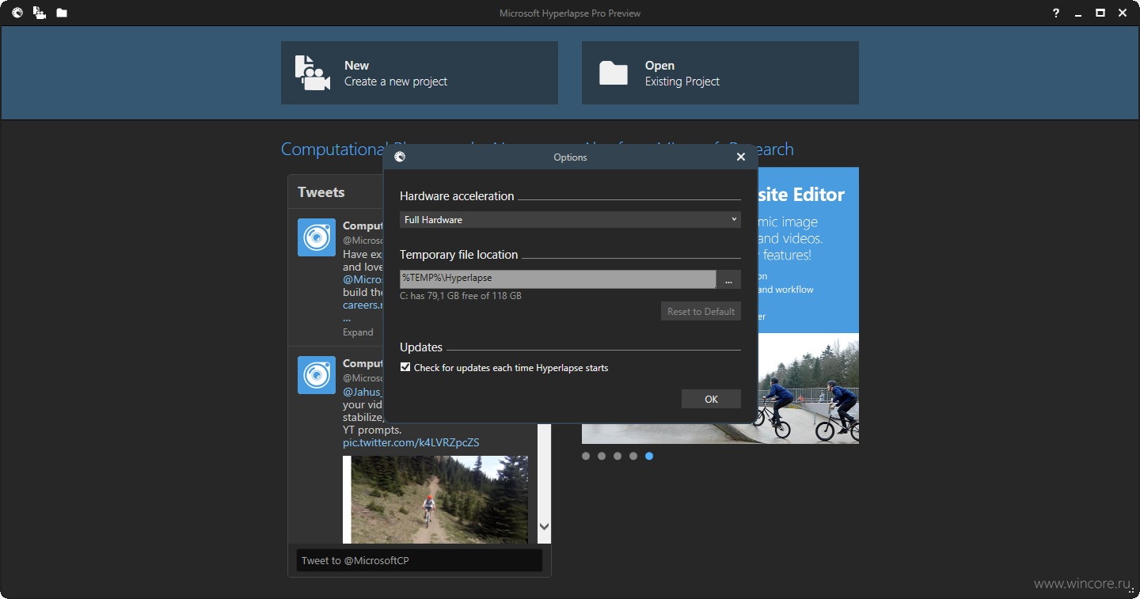Open the careers link in first tweet
Viewport: 1140px width, 599px height.
pyautogui.click(x=363, y=305)
